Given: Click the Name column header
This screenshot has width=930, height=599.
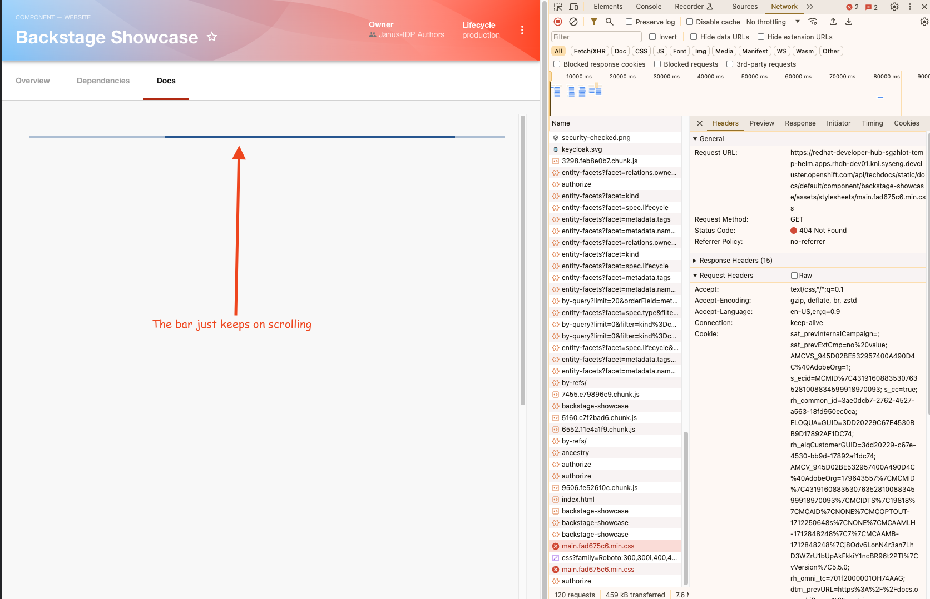Looking at the screenshot, I should (x=615, y=123).
